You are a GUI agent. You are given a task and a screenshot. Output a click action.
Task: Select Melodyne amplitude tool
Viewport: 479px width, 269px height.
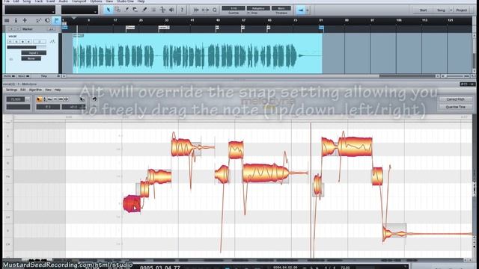(55, 99)
